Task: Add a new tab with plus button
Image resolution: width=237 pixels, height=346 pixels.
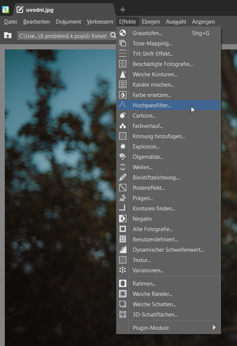Action: 123,10
